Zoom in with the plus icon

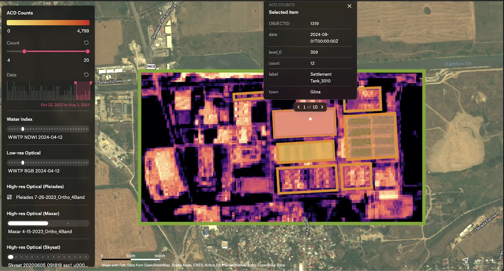492,260
